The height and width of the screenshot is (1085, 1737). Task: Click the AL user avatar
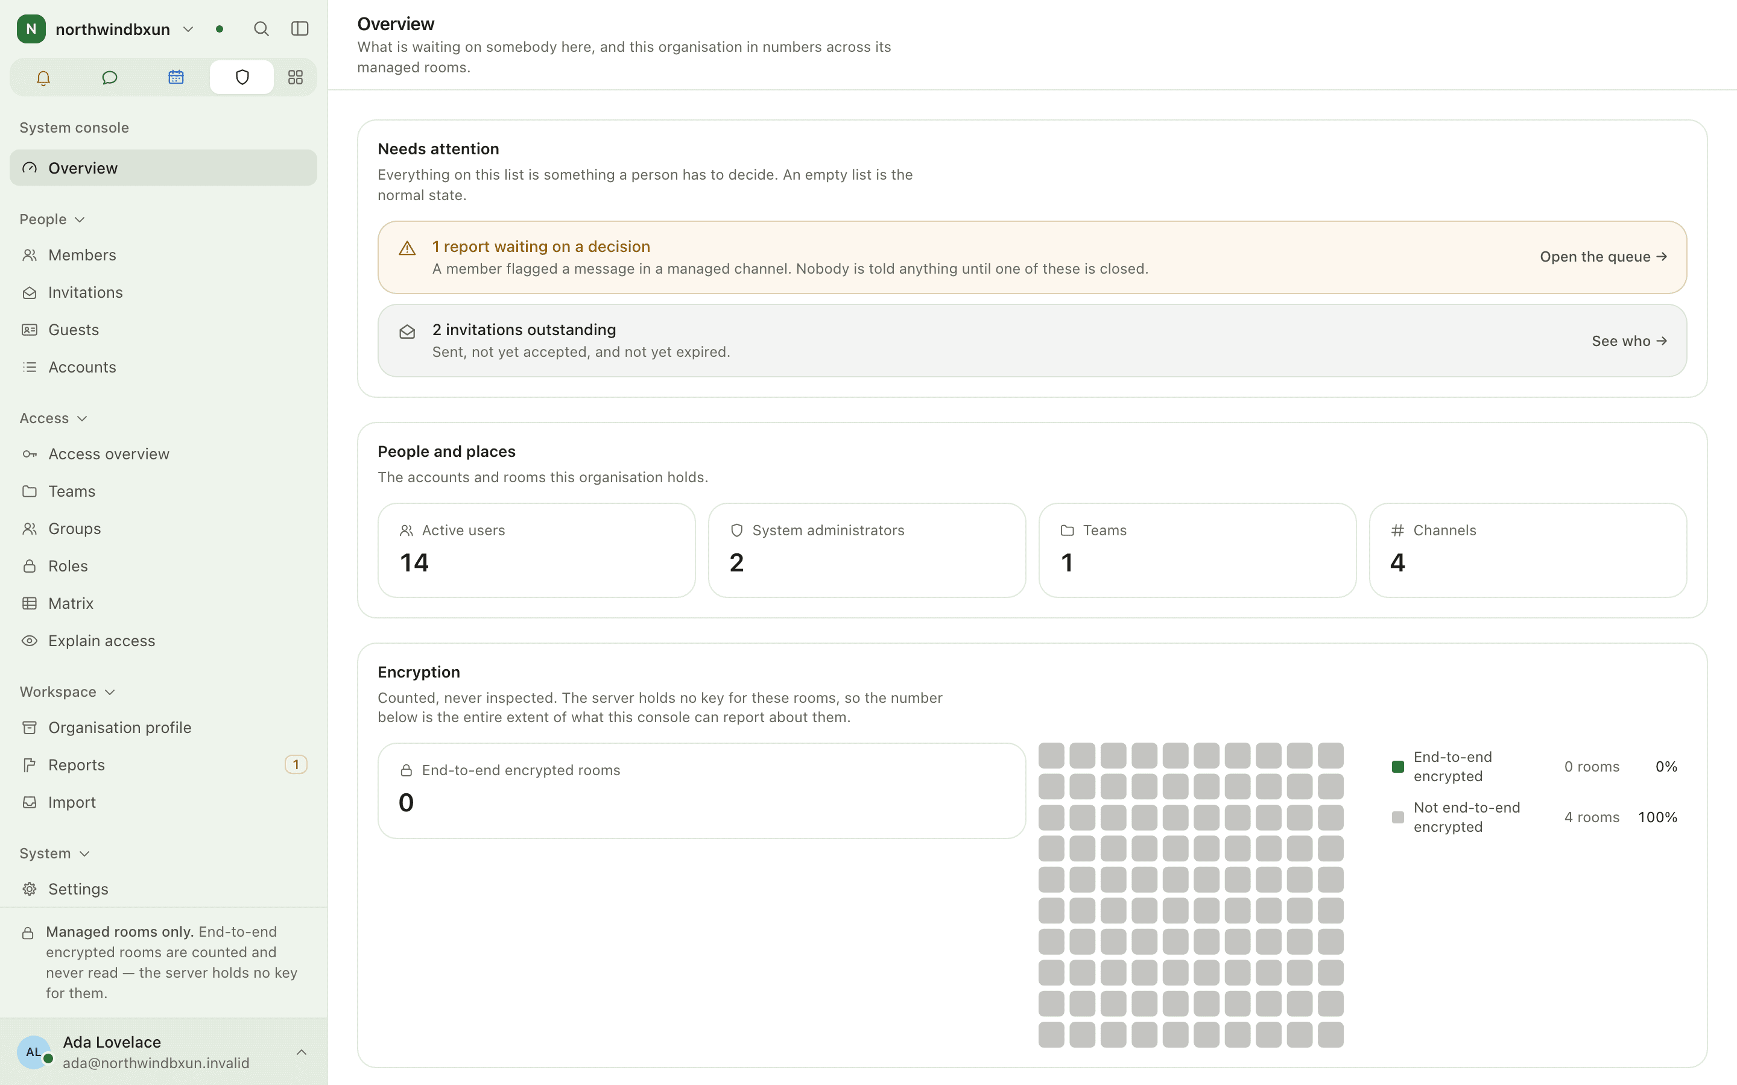coord(34,1052)
